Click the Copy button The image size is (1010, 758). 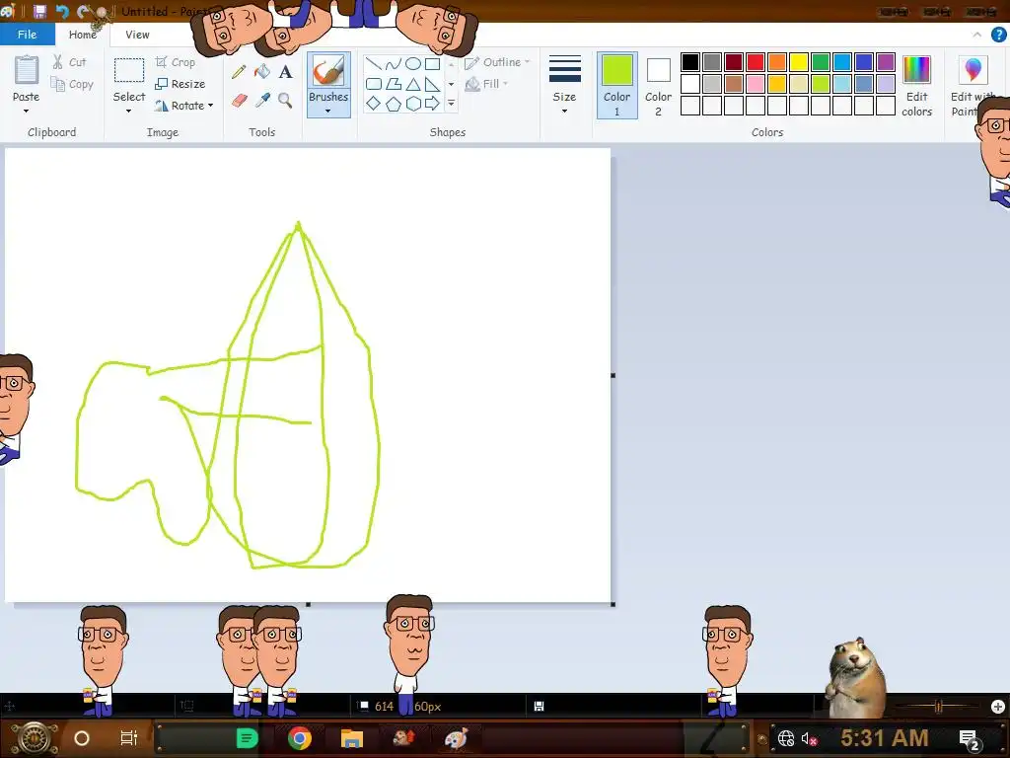point(72,85)
